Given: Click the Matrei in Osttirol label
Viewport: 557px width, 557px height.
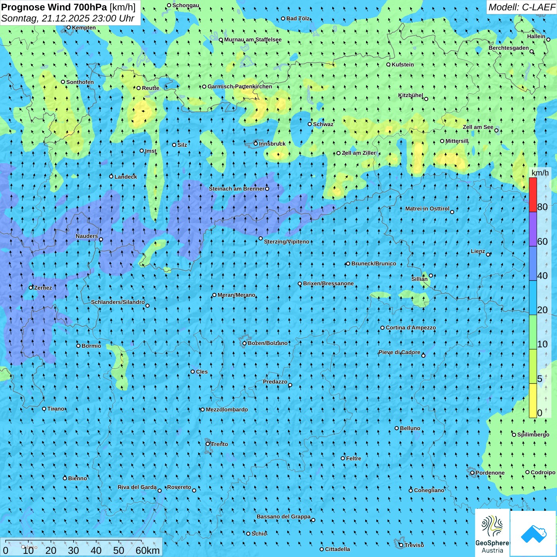Looking at the screenshot, I should pos(427,208).
